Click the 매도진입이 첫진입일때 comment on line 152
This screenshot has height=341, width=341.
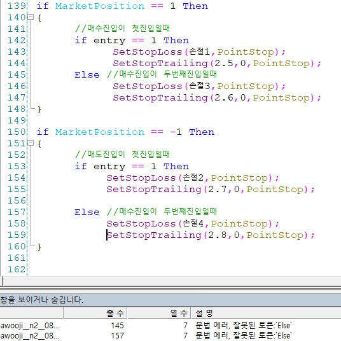click(x=122, y=155)
